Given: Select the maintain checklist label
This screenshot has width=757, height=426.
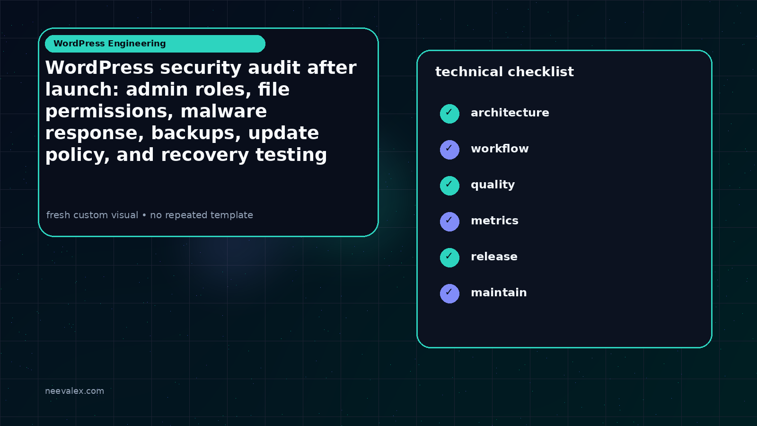Looking at the screenshot, I should click(x=499, y=293).
